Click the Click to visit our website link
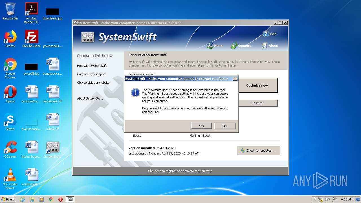This screenshot has width=361, height=203. click(93, 83)
